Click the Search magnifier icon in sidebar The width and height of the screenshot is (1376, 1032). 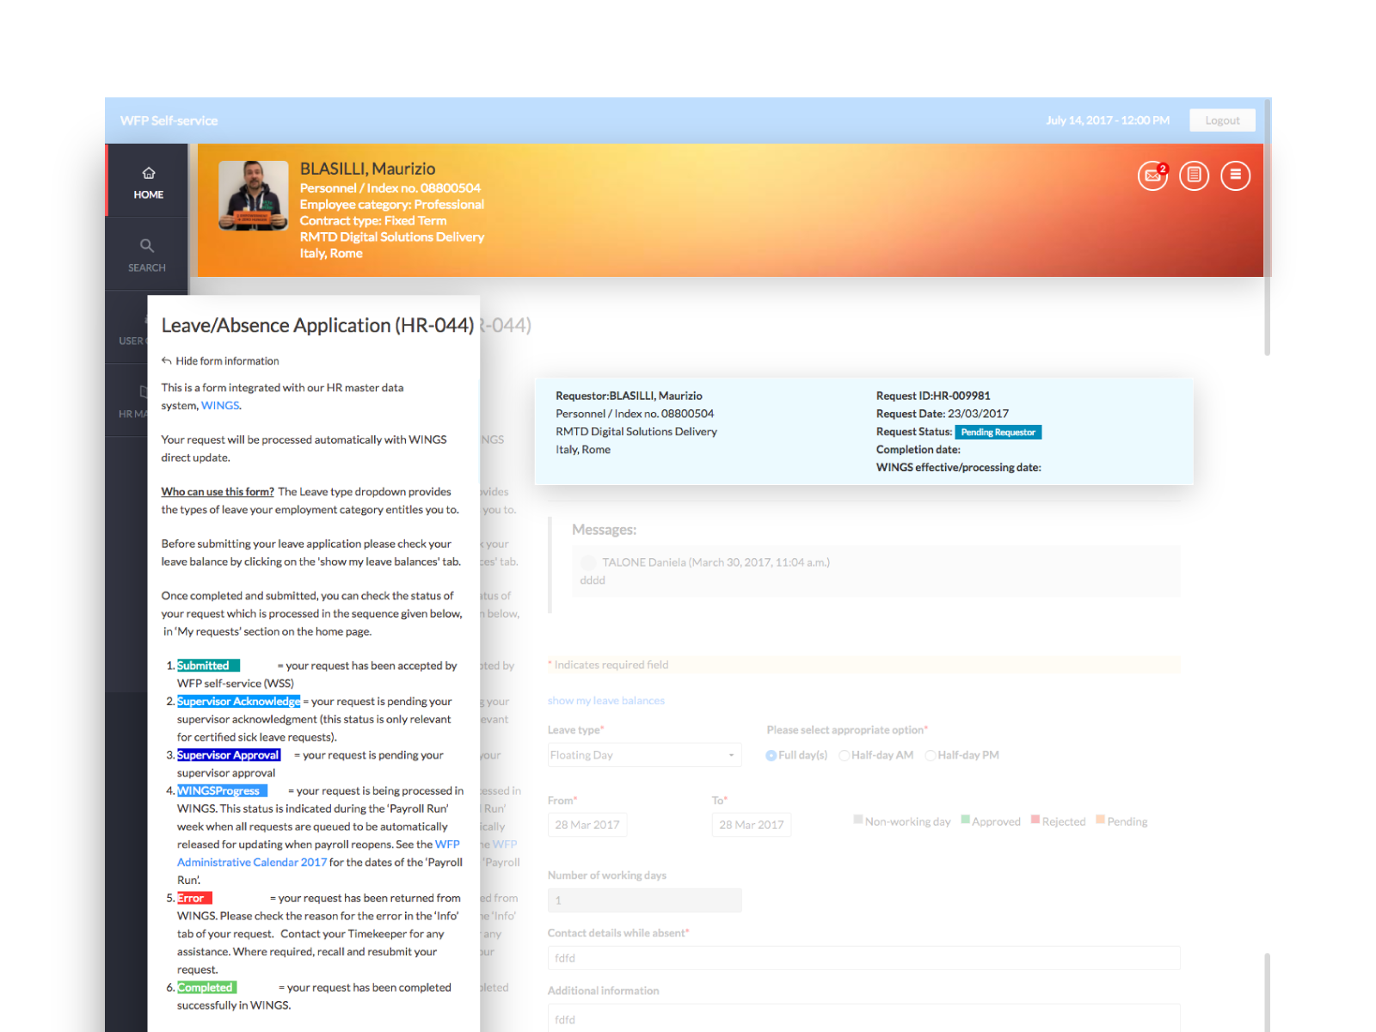coord(147,246)
